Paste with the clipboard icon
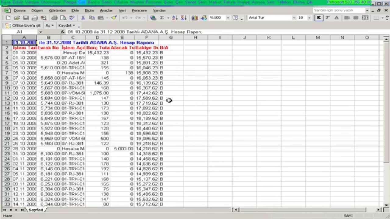 (100, 18)
